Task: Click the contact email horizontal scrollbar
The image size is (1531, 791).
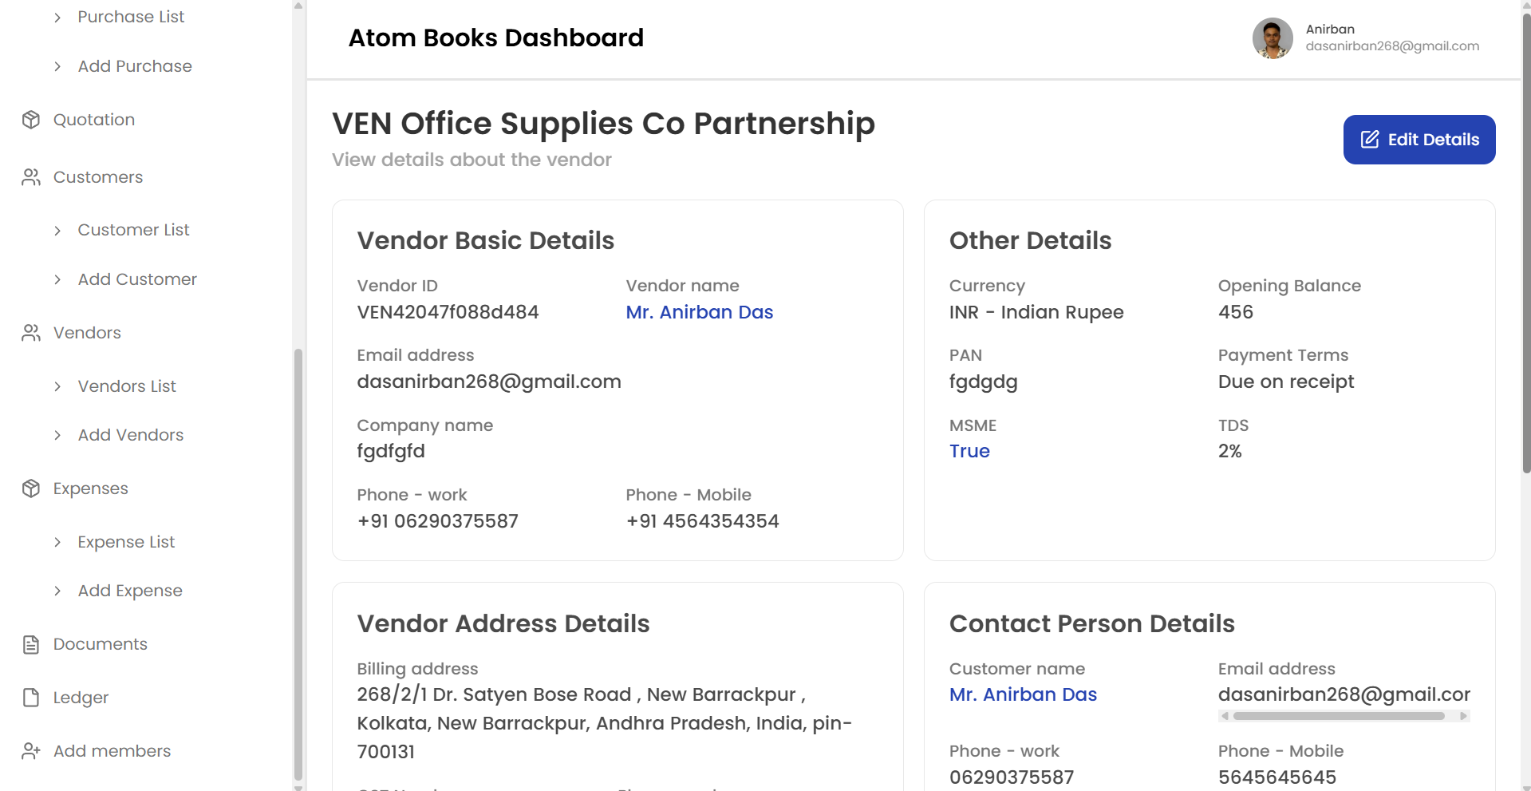Action: [x=1339, y=716]
